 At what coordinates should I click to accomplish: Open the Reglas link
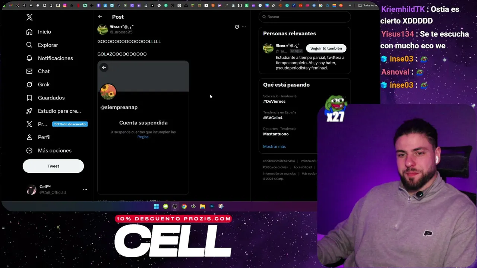click(x=143, y=137)
